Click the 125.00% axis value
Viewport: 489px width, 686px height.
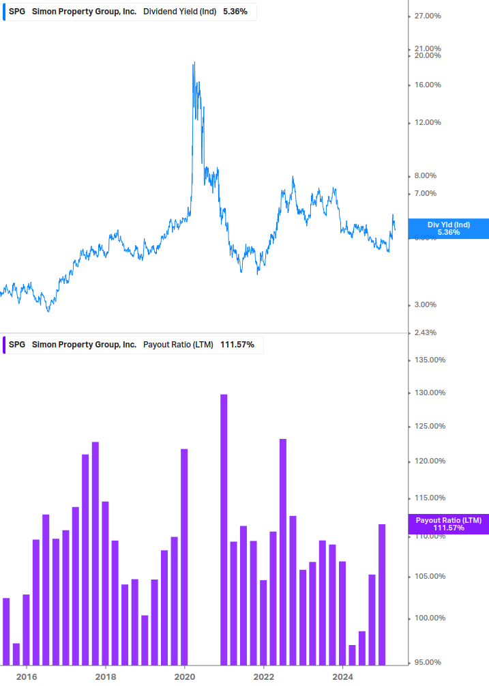430,426
